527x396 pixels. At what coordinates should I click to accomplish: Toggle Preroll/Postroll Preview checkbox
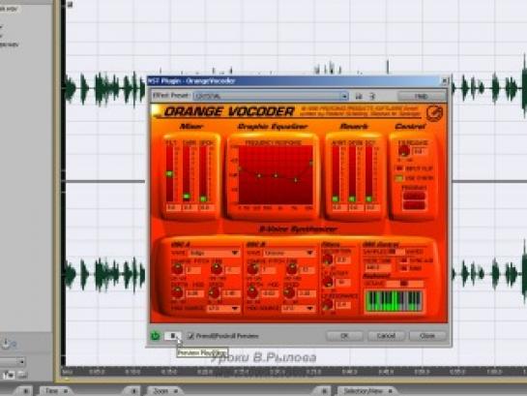(190, 335)
